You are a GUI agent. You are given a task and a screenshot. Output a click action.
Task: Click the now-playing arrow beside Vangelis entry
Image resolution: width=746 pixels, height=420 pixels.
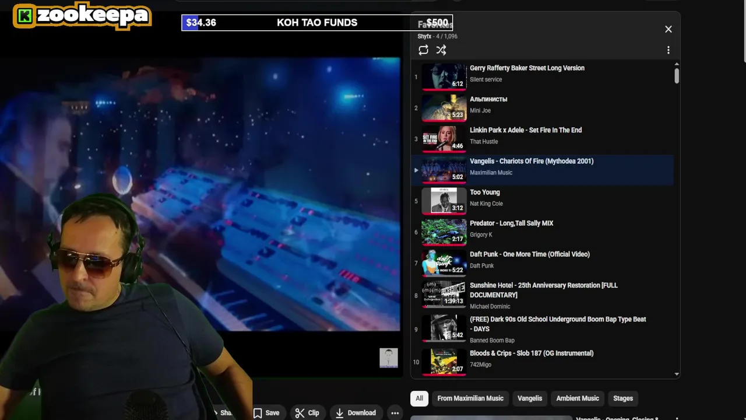click(x=416, y=170)
